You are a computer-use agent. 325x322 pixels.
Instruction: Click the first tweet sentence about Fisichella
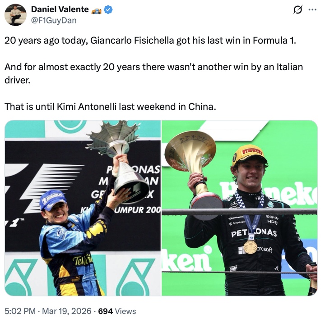point(150,41)
